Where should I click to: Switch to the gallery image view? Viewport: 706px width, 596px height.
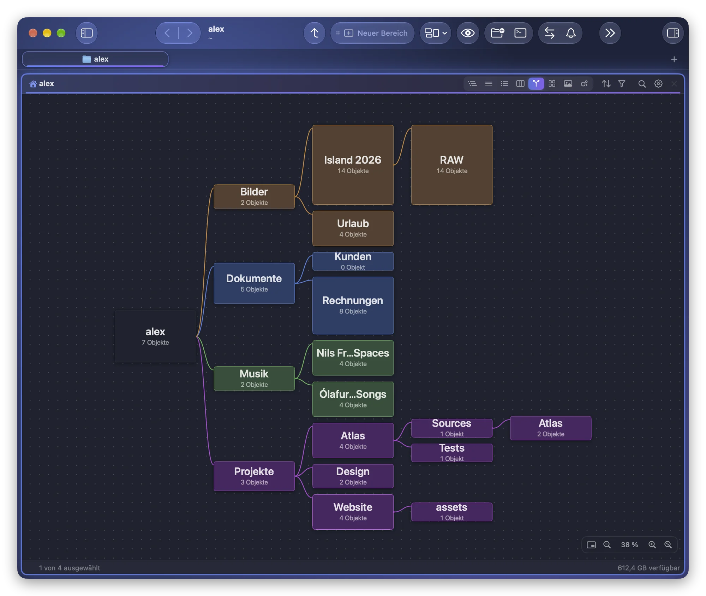click(568, 84)
